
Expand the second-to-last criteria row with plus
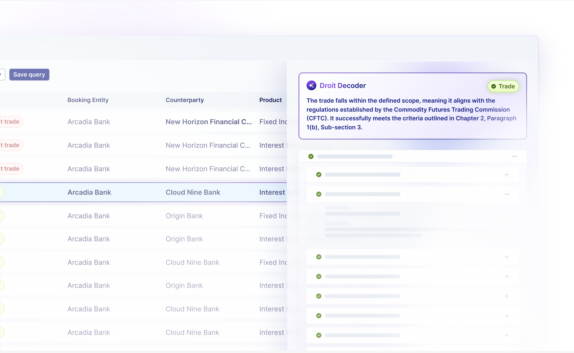point(507,316)
